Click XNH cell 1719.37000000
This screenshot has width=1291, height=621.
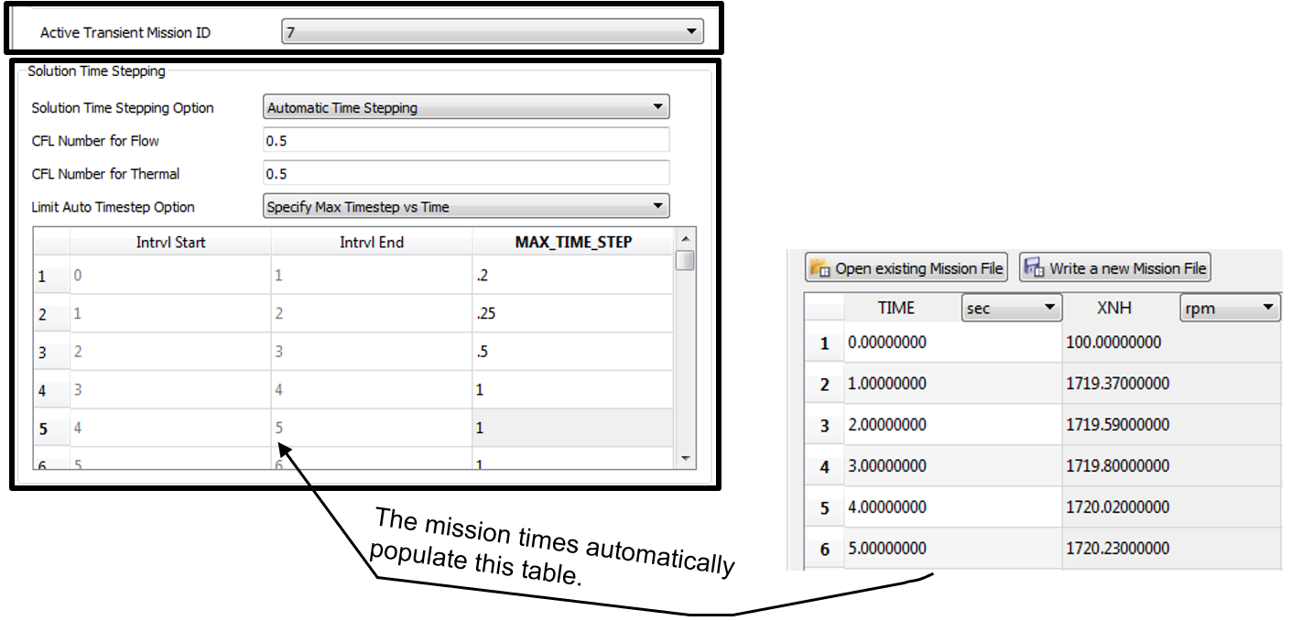pos(1172,384)
